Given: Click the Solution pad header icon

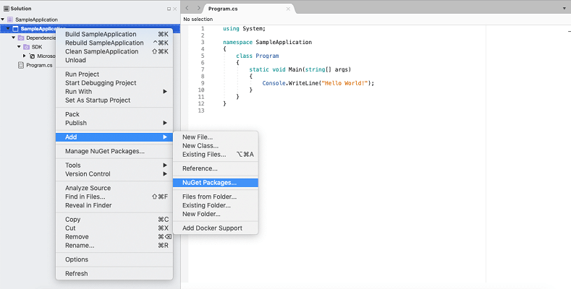Looking at the screenshot, I should (x=7, y=9).
